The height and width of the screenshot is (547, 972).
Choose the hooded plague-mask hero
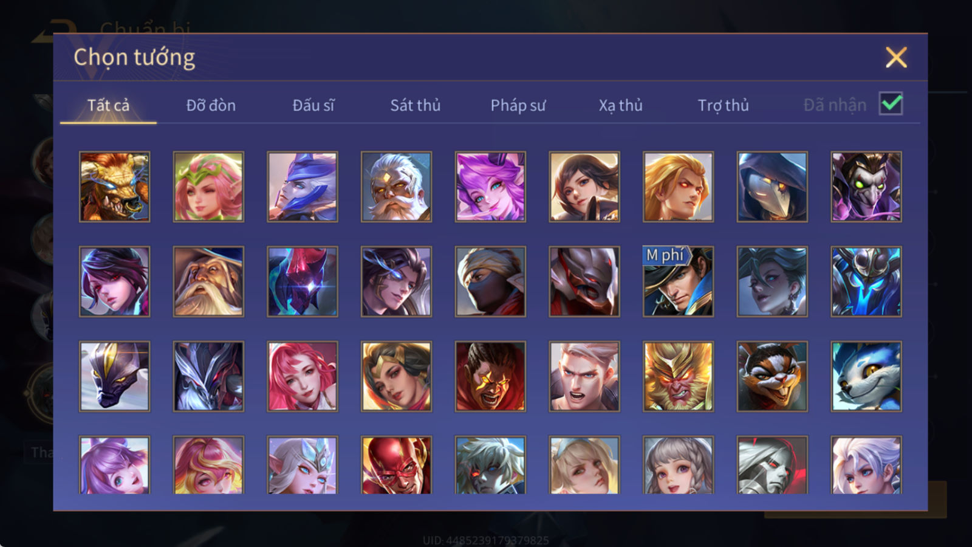tap(772, 187)
